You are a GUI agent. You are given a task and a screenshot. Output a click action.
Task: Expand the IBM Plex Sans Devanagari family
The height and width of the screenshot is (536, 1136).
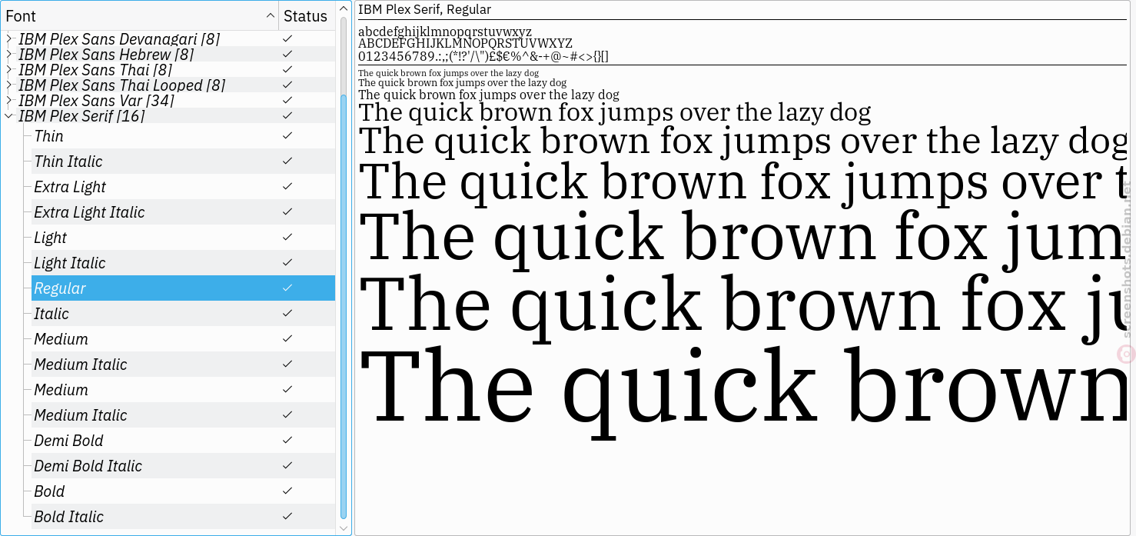8,38
